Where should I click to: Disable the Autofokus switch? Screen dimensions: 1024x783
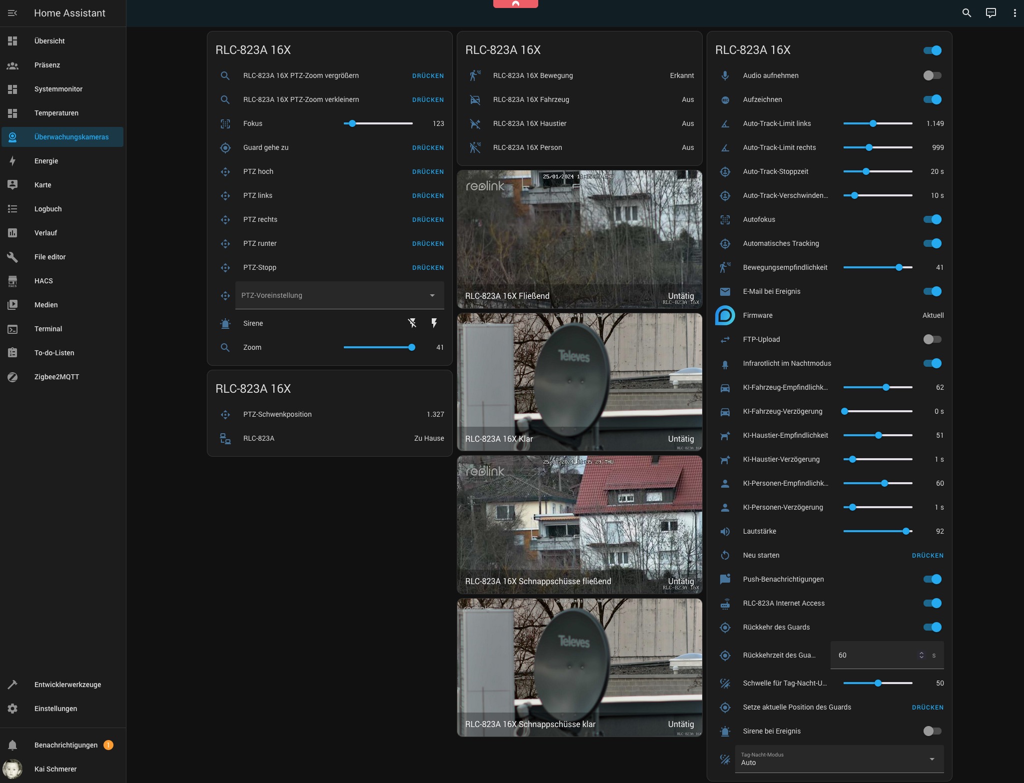pyautogui.click(x=932, y=219)
